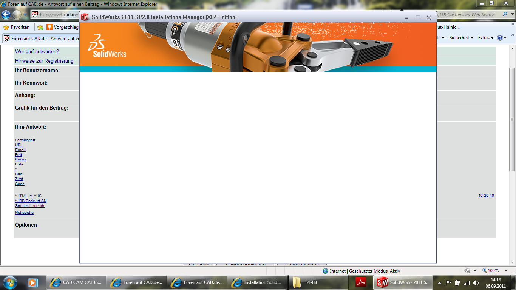
Task: Click the URL formatting link
Action: pos(19,145)
